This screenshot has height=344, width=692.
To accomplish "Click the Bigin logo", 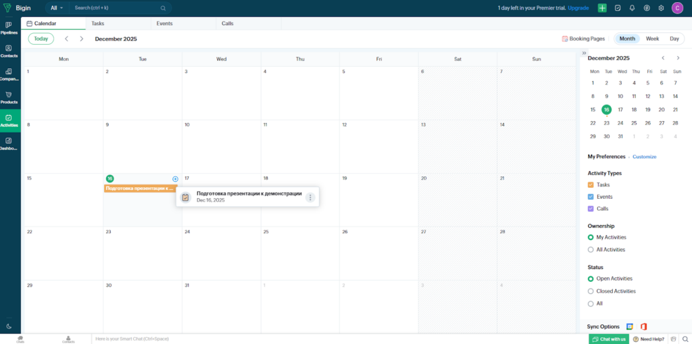I will tap(18, 8).
